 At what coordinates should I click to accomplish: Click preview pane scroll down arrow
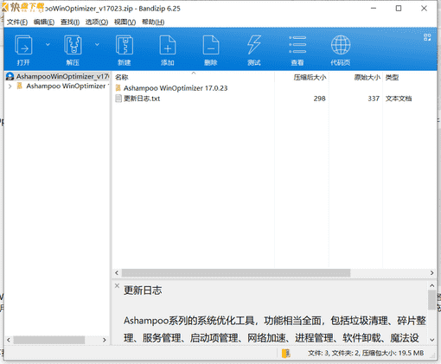click(431, 340)
